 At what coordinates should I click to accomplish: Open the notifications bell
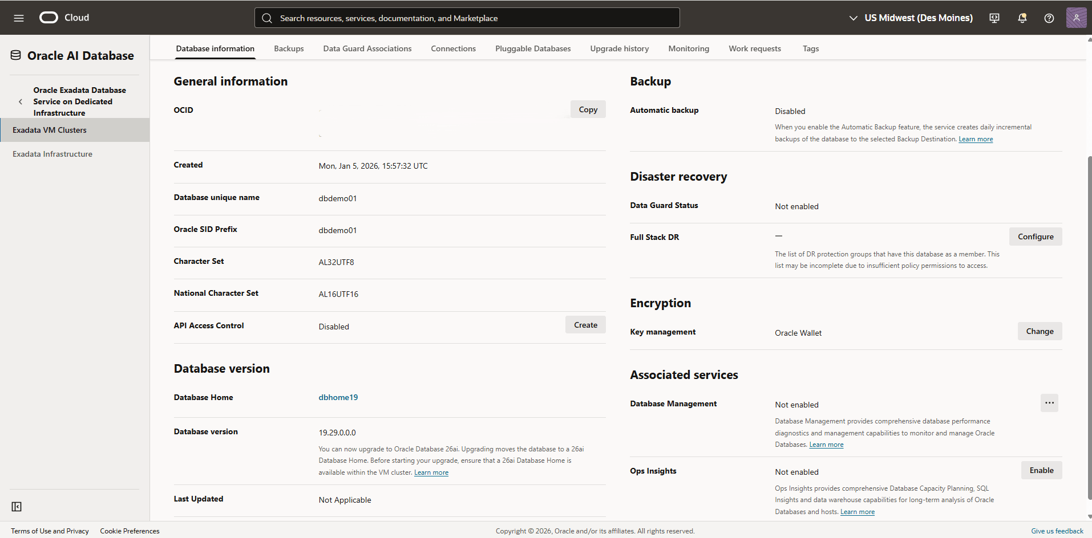(x=1021, y=18)
